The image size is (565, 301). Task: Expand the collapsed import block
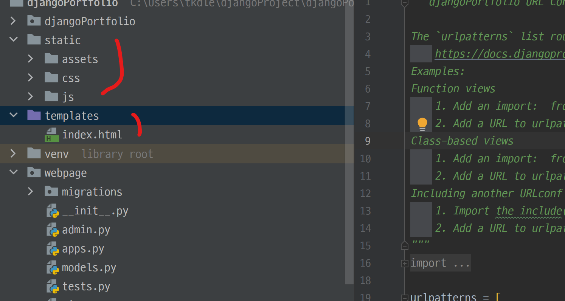pos(404,263)
